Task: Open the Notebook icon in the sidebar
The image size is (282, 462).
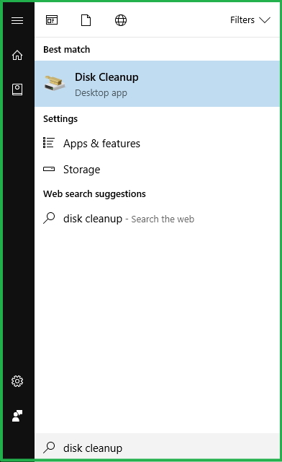Action: pyautogui.click(x=17, y=90)
